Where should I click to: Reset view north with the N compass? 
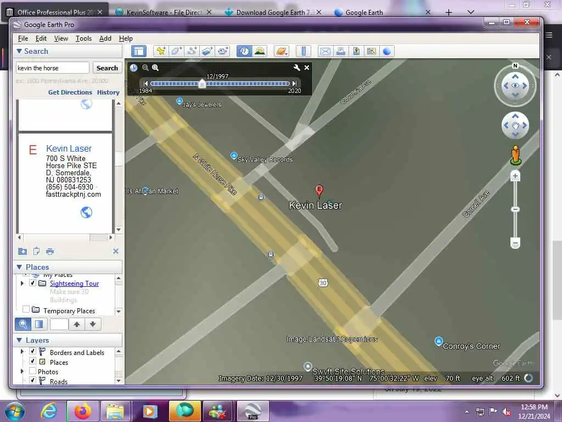pos(515,66)
